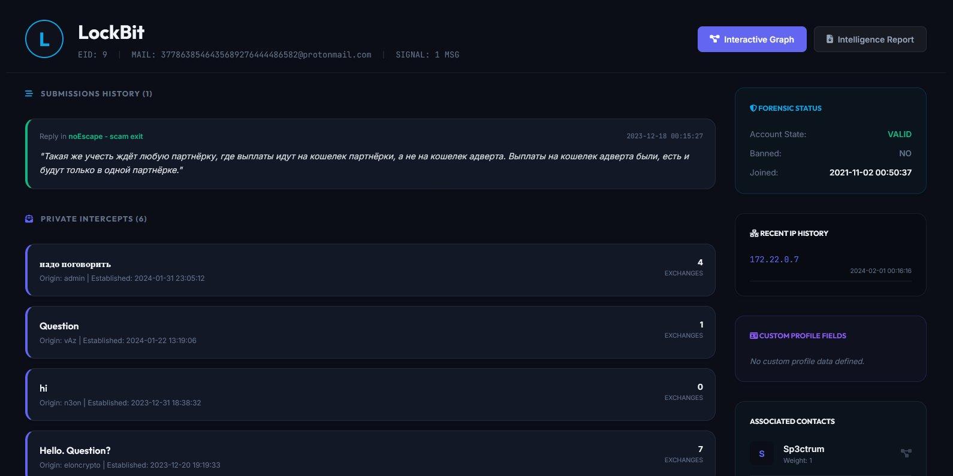Open the "Hello. Question?" intercept from eloncrypto
The height and width of the screenshot is (476, 953).
click(370, 454)
